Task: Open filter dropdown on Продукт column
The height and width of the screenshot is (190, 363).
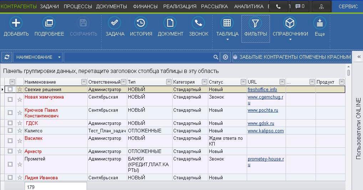Action: (342, 82)
